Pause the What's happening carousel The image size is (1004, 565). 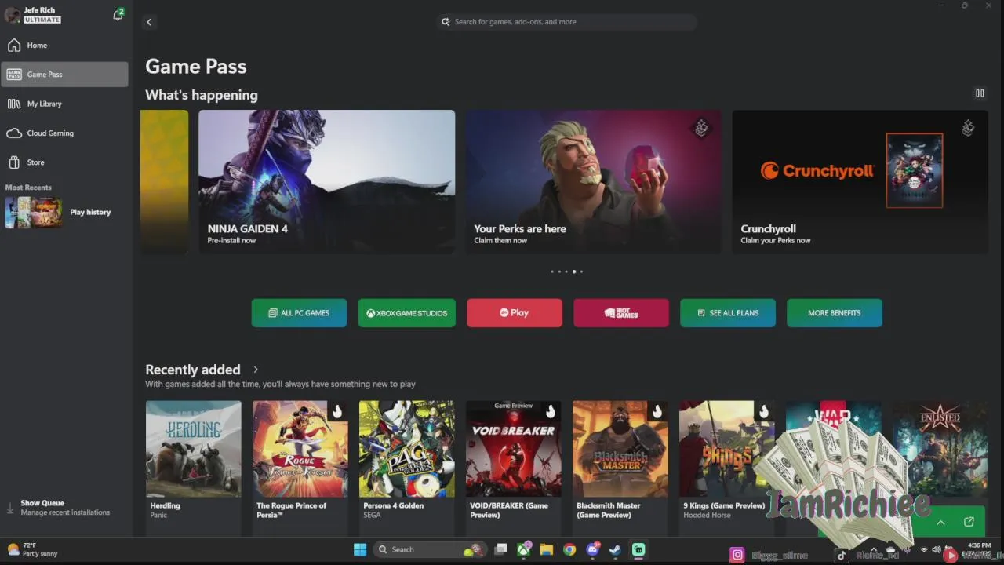(980, 93)
